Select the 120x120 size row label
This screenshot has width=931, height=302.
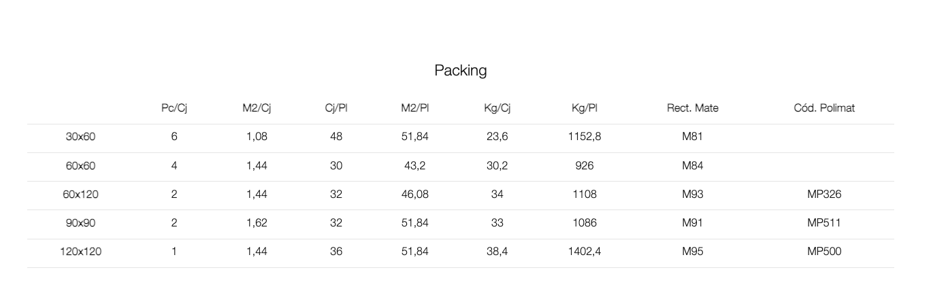[x=80, y=251]
